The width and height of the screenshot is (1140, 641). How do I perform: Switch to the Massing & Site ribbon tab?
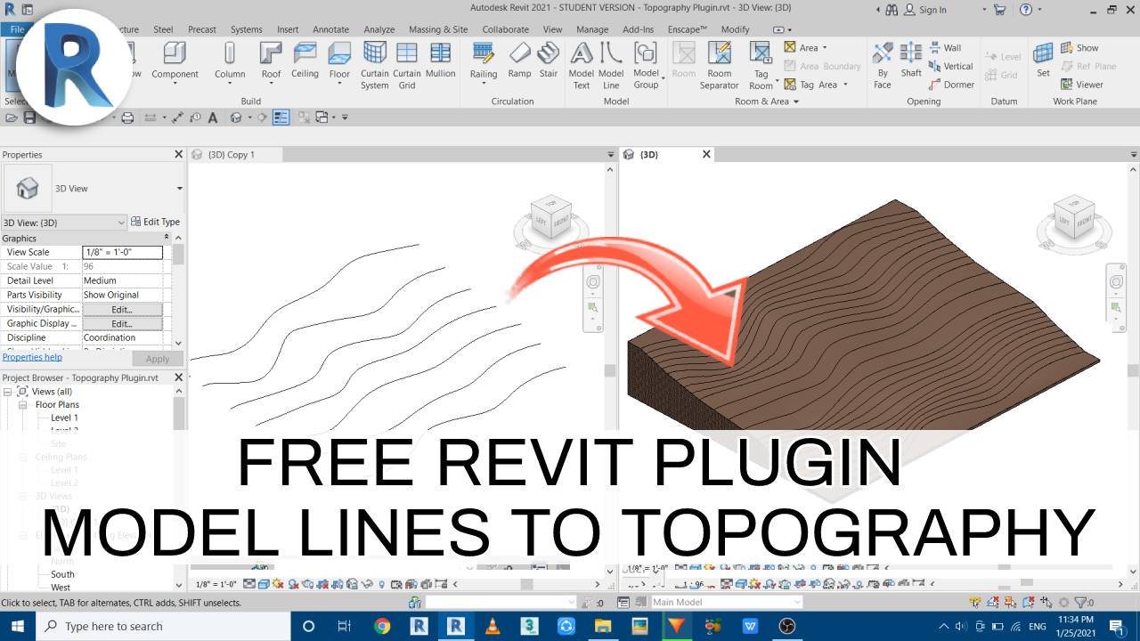[x=438, y=28]
